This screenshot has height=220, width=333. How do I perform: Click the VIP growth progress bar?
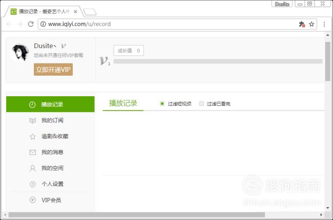click(218, 61)
